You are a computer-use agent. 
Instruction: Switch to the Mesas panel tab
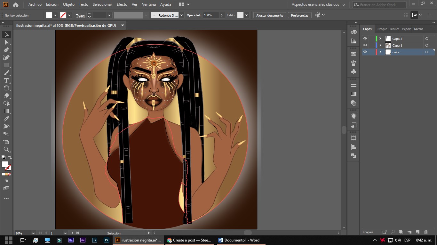(418, 29)
